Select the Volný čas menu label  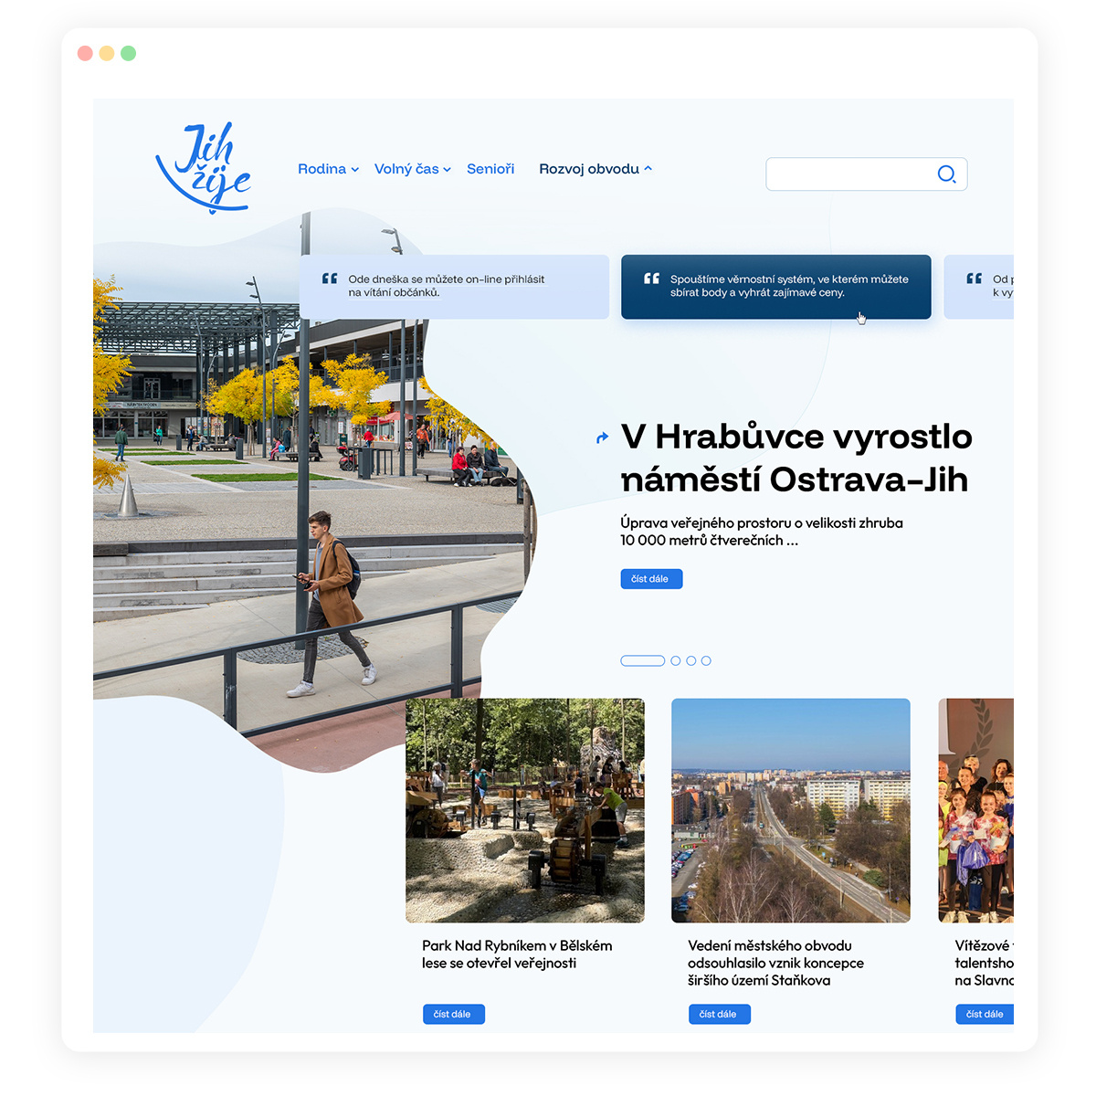[x=406, y=169]
